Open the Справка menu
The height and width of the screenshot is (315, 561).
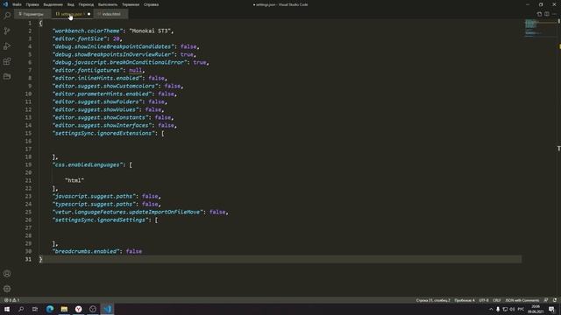[151, 4]
